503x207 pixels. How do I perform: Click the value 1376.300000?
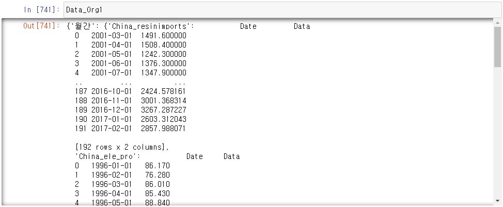[164, 63]
